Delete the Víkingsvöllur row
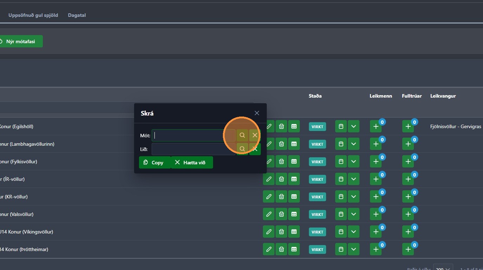Image resolution: width=483 pixels, height=270 pixels. pos(282,232)
